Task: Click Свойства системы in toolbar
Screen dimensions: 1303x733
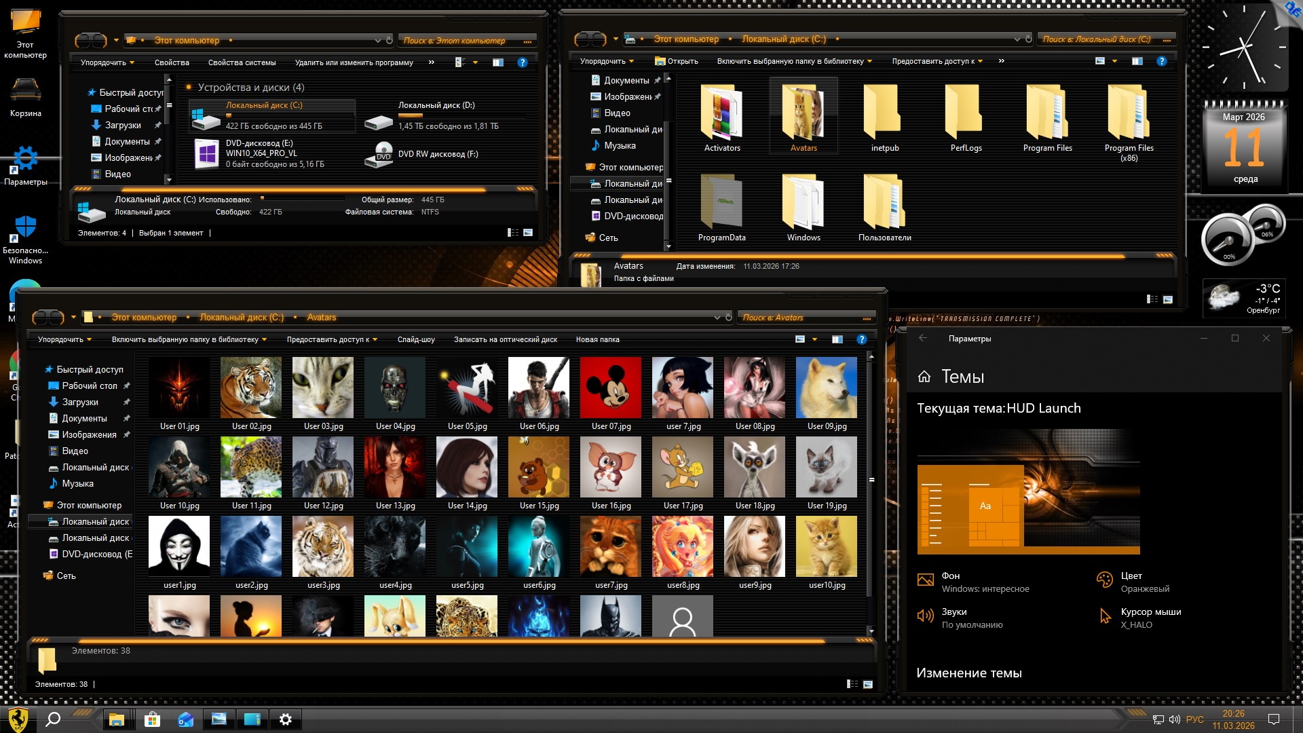Action: (242, 62)
